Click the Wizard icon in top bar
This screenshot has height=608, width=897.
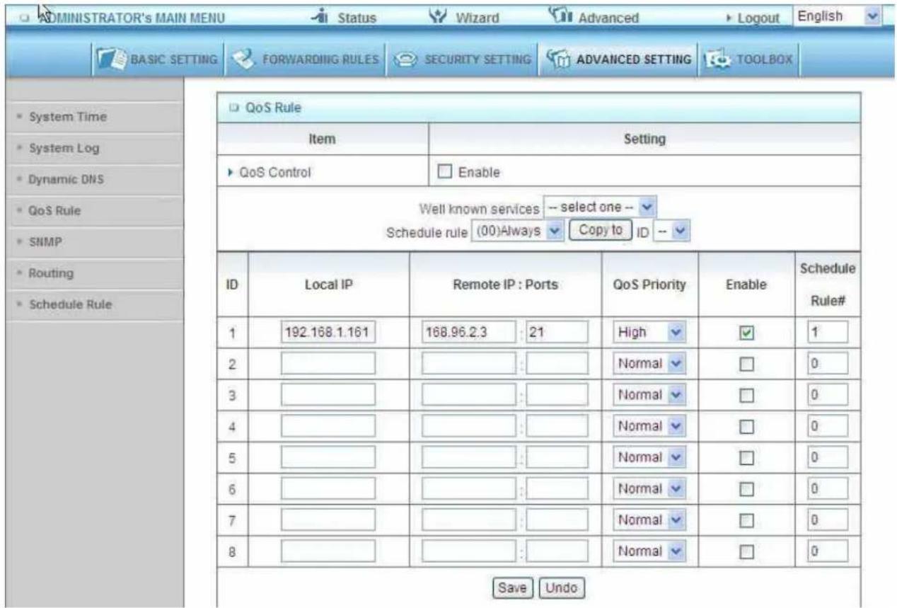(437, 16)
